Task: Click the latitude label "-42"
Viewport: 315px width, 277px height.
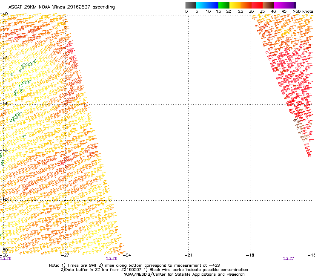Action: [4, 58]
